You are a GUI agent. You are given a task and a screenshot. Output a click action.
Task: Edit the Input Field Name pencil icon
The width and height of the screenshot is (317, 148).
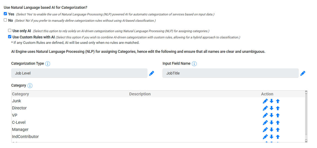303,73
